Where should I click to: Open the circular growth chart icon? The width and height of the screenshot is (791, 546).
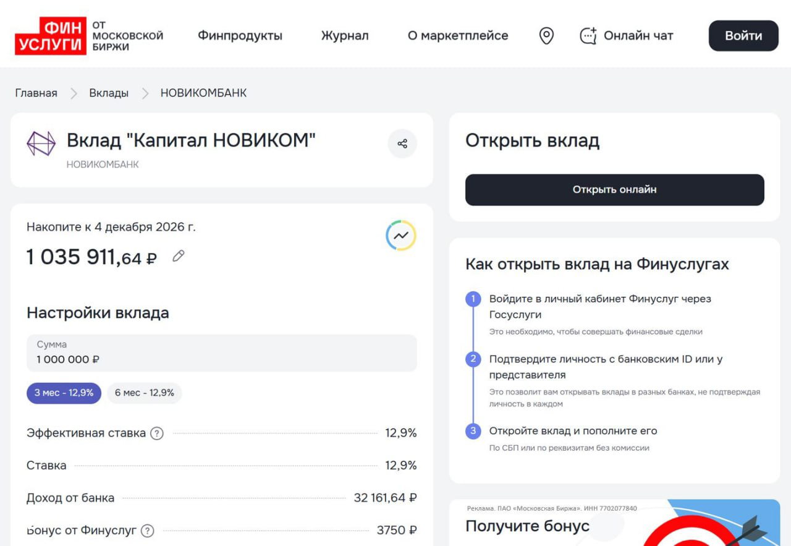pyautogui.click(x=401, y=236)
